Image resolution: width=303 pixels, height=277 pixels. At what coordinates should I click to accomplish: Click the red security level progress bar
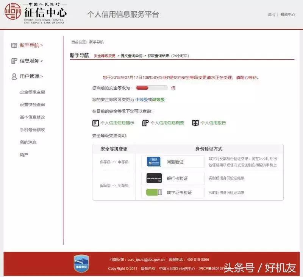tap(143, 87)
